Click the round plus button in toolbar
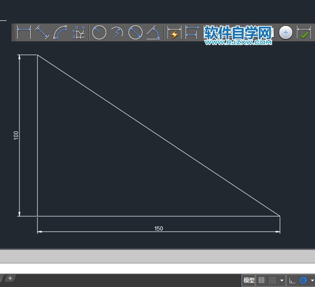The height and width of the screenshot is (287, 315). (x=285, y=32)
